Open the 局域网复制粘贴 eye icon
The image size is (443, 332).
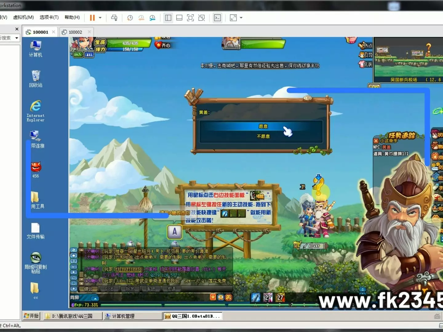[x=36, y=262]
